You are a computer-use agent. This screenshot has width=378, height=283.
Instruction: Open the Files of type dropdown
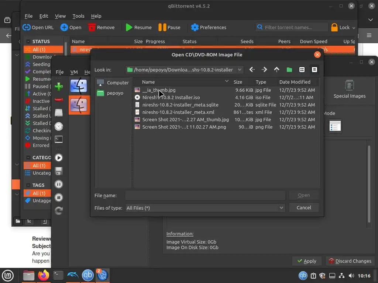click(281, 208)
